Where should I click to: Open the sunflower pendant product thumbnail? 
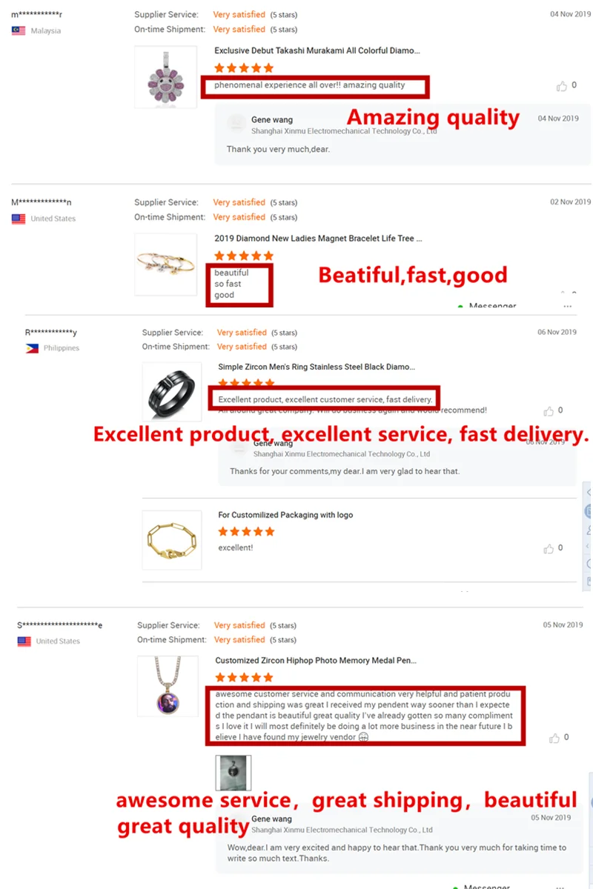(165, 77)
